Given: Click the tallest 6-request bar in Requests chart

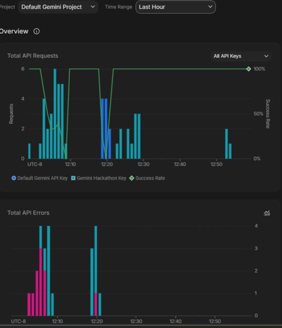Looking at the screenshot, I should [x=55, y=113].
